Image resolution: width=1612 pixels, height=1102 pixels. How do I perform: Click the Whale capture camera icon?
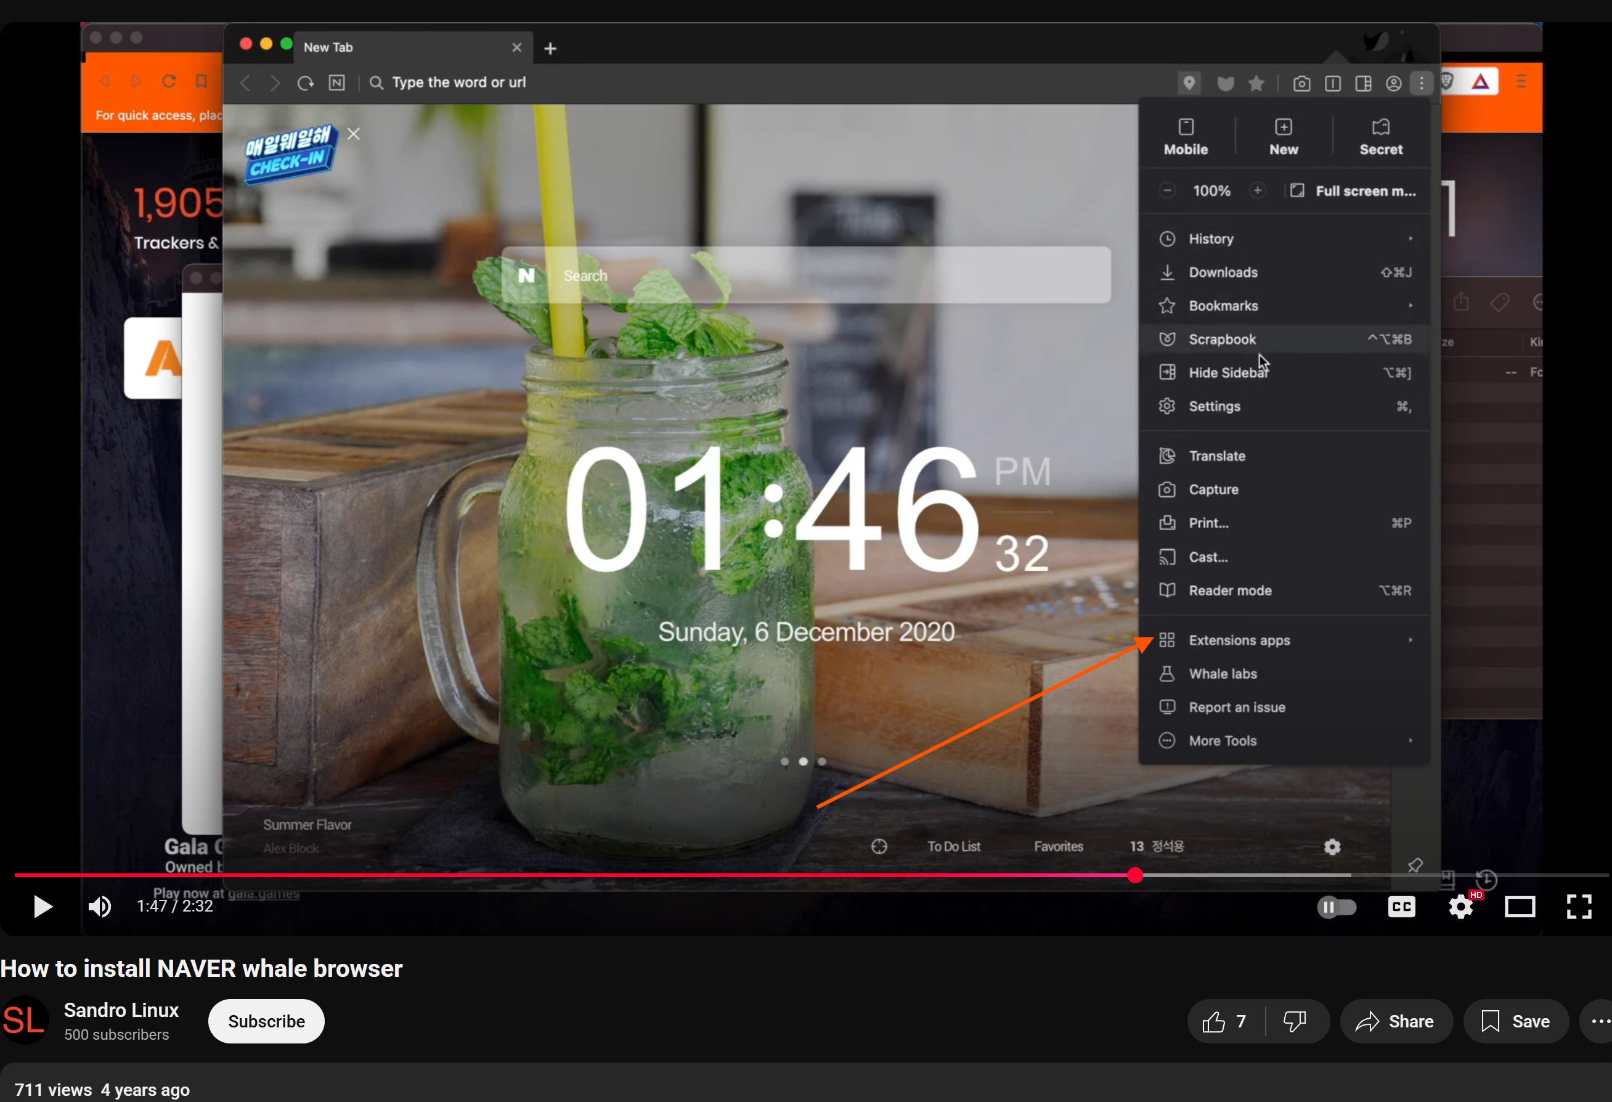(1301, 84)
